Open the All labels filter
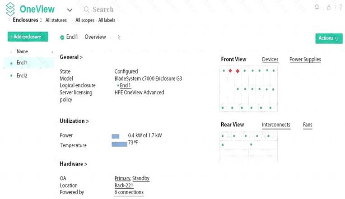 [x=107, y=20]
